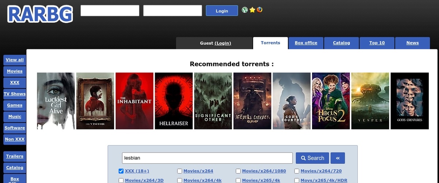The width and height of the screenshot is (439, 183).
Task: Click the RARBG logo
Action: click(x=40, y=14)
